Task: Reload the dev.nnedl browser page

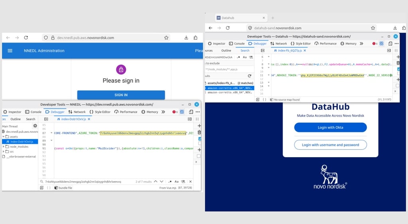Action: point(26,38)
